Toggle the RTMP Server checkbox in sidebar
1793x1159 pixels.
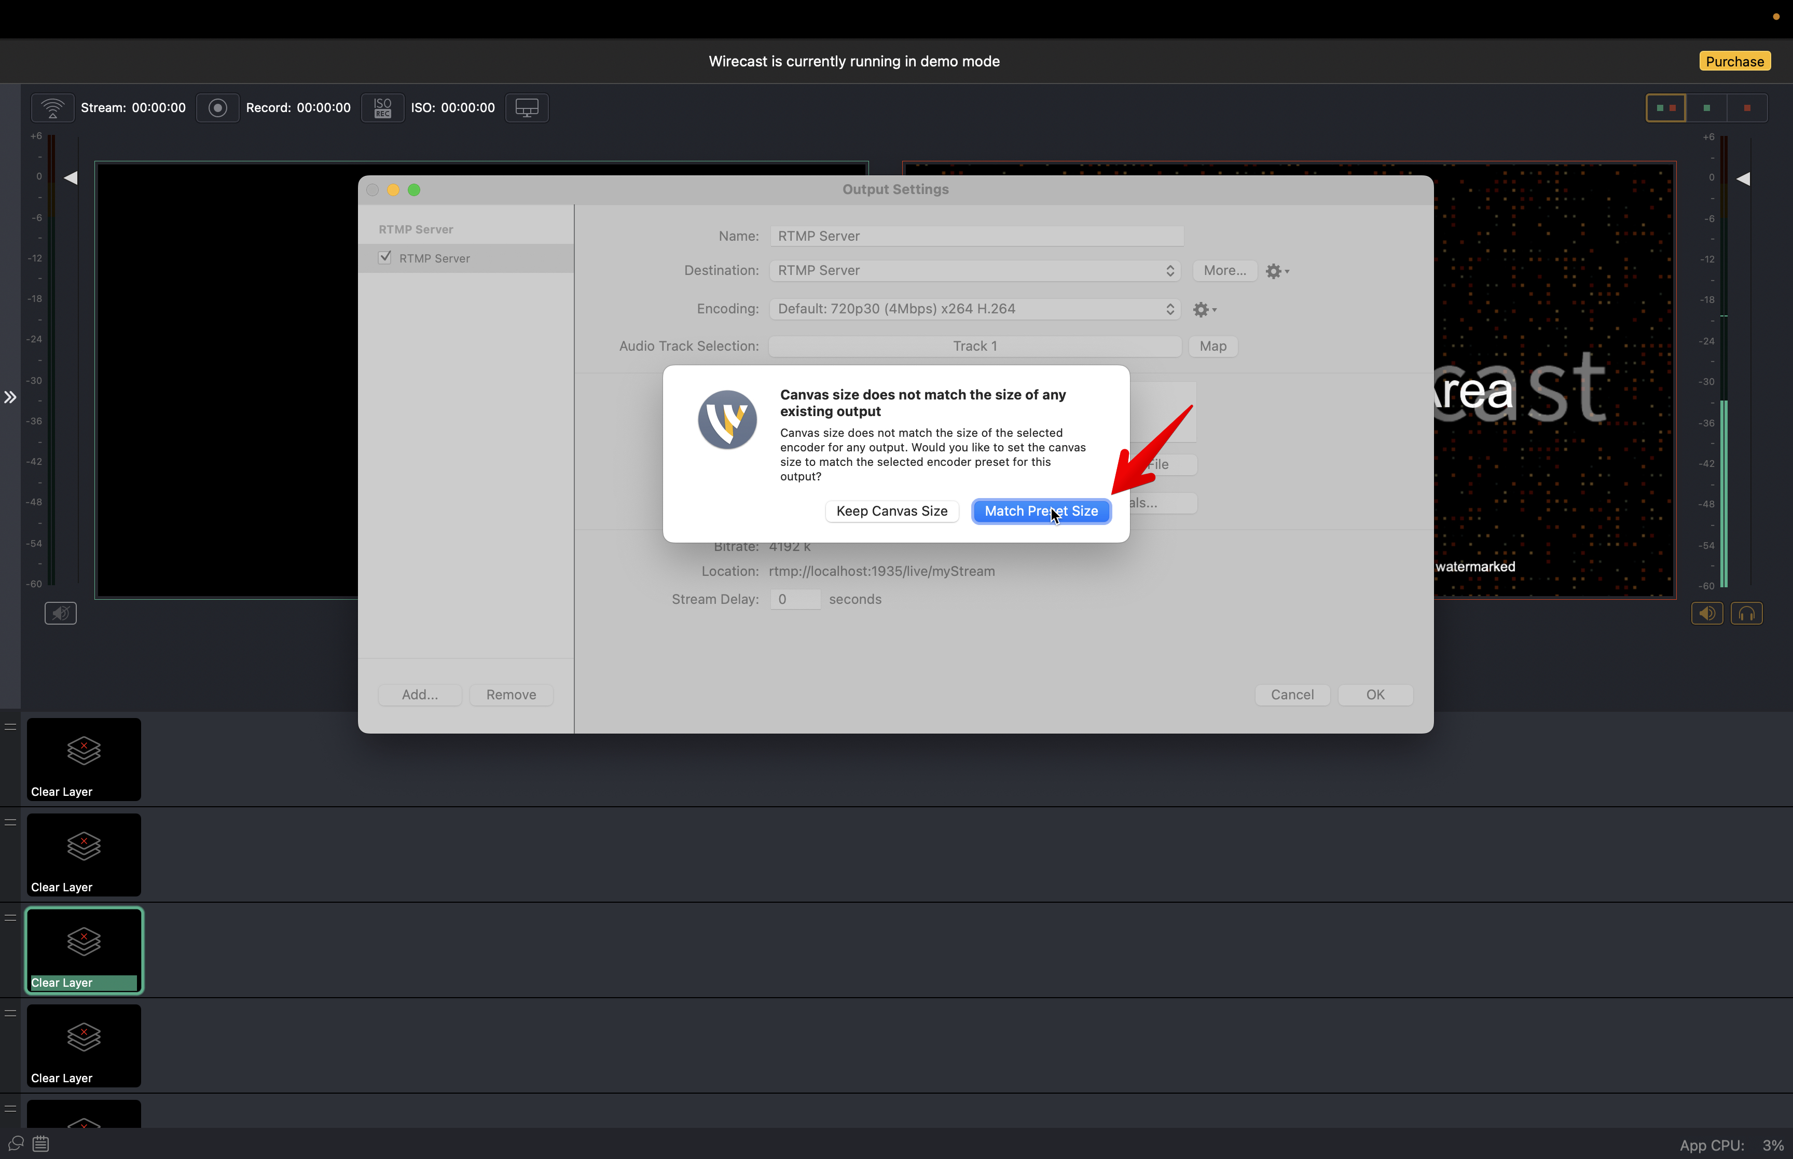(x=384, y=257)
